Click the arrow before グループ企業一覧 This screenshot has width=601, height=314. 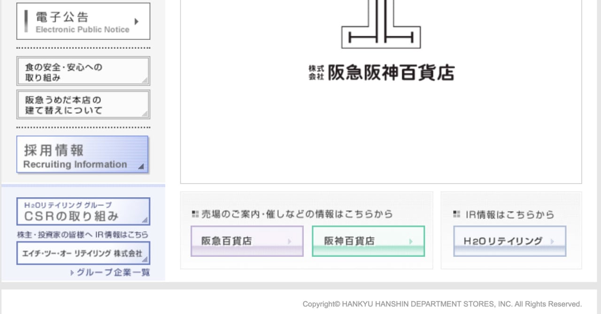[72, 272]
